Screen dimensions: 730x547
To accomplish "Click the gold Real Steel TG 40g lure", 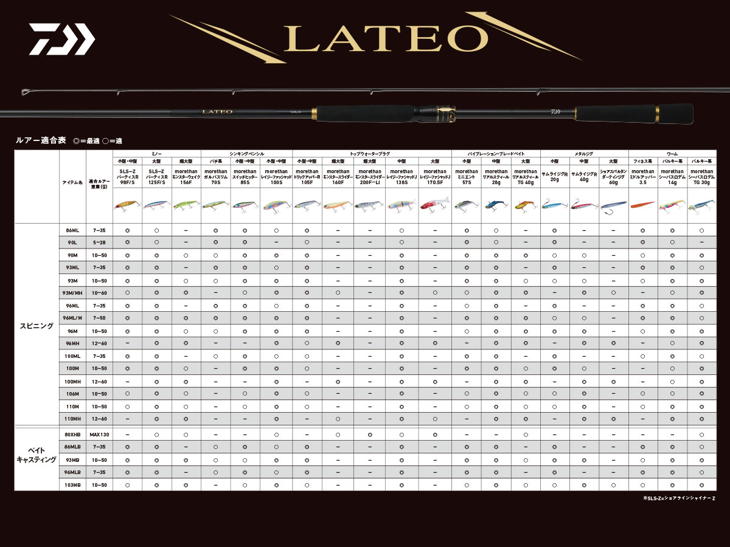I will click(526, 205).
